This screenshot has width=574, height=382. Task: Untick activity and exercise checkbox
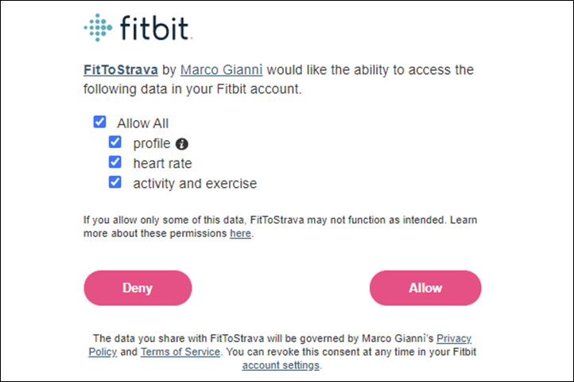click(115, 181)
